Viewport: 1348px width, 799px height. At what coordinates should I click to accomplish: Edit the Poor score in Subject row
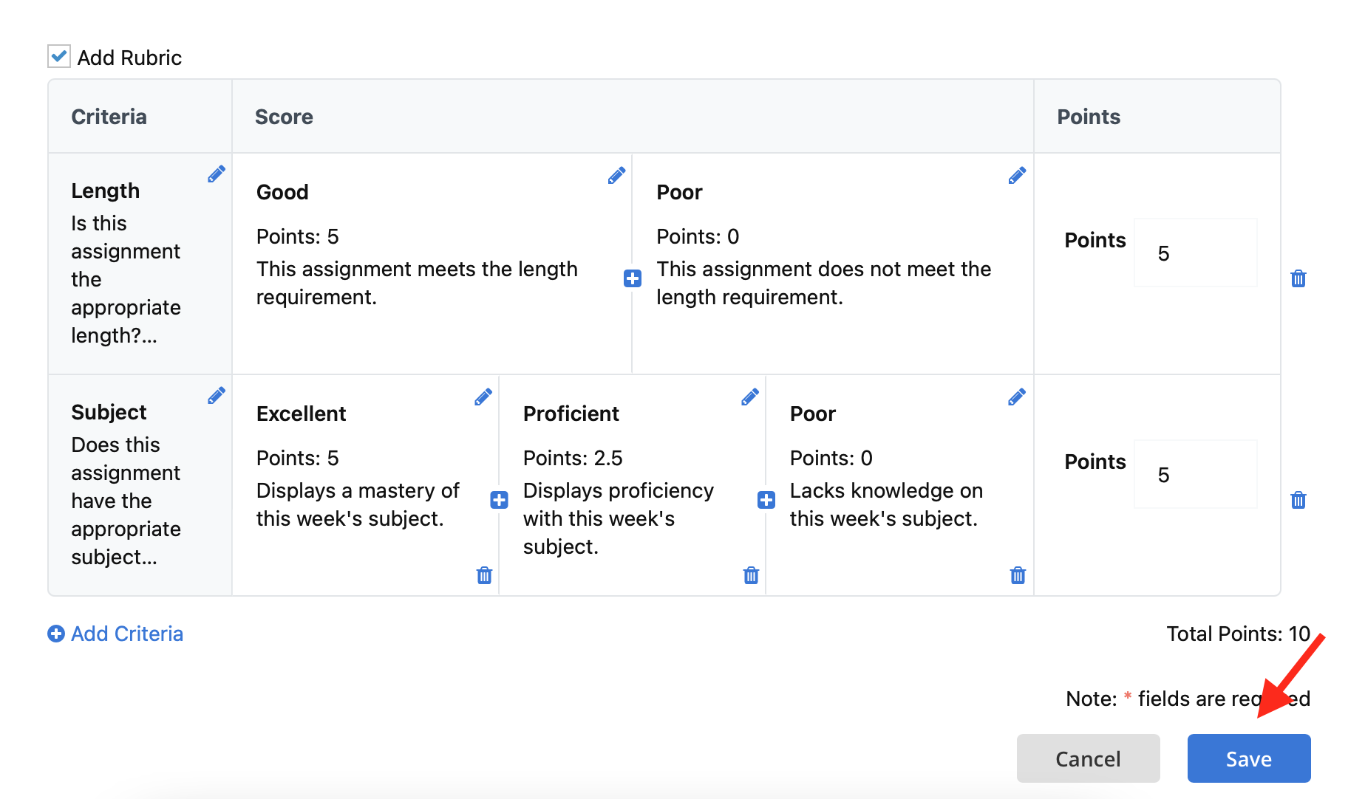[x=1017, y=397]
